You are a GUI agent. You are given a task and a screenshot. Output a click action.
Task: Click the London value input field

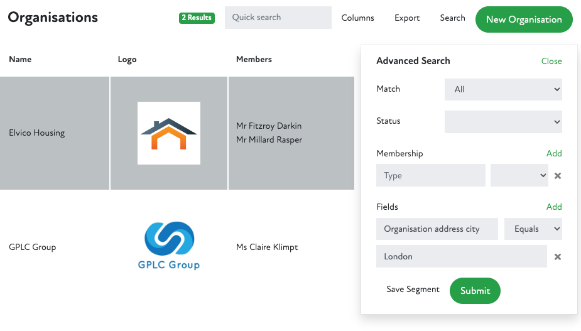461,257
